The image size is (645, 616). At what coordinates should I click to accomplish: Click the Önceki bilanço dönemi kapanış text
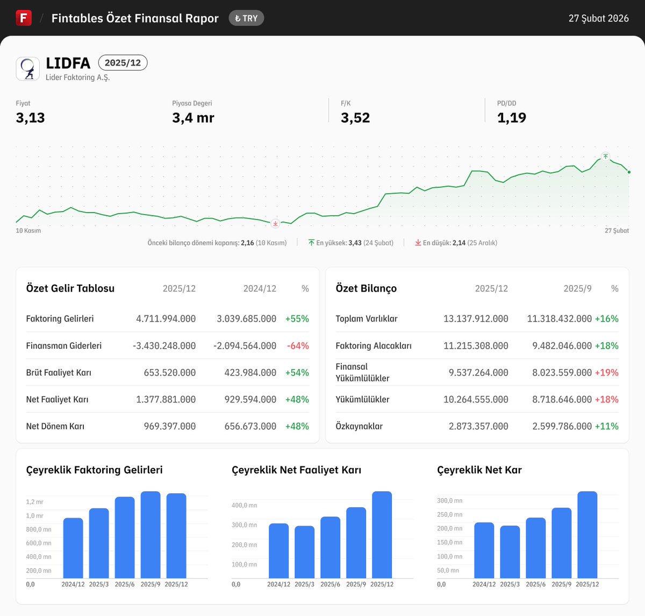point(217,243)
